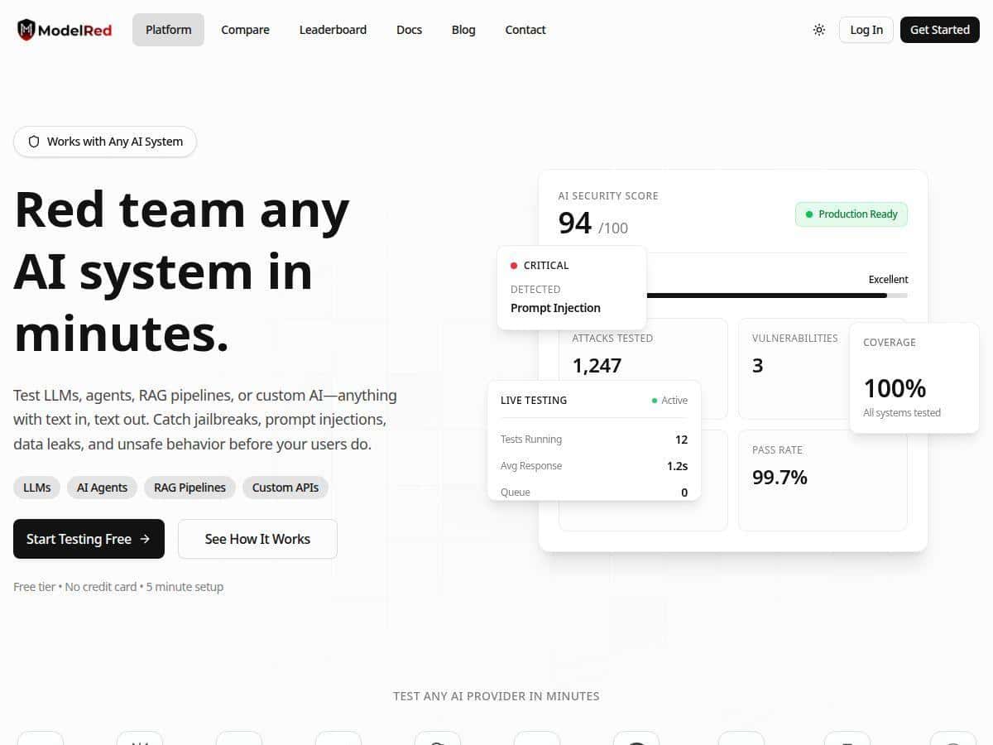Click the red Critical alert dot
The width and height of the screenshot is (993, 745).
point(514,266)
